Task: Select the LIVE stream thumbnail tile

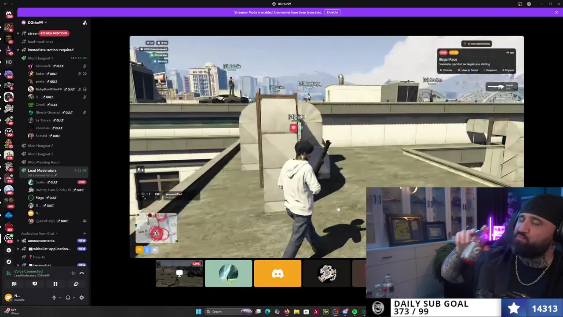Action: pyautogui.click(x=179, y=273)
